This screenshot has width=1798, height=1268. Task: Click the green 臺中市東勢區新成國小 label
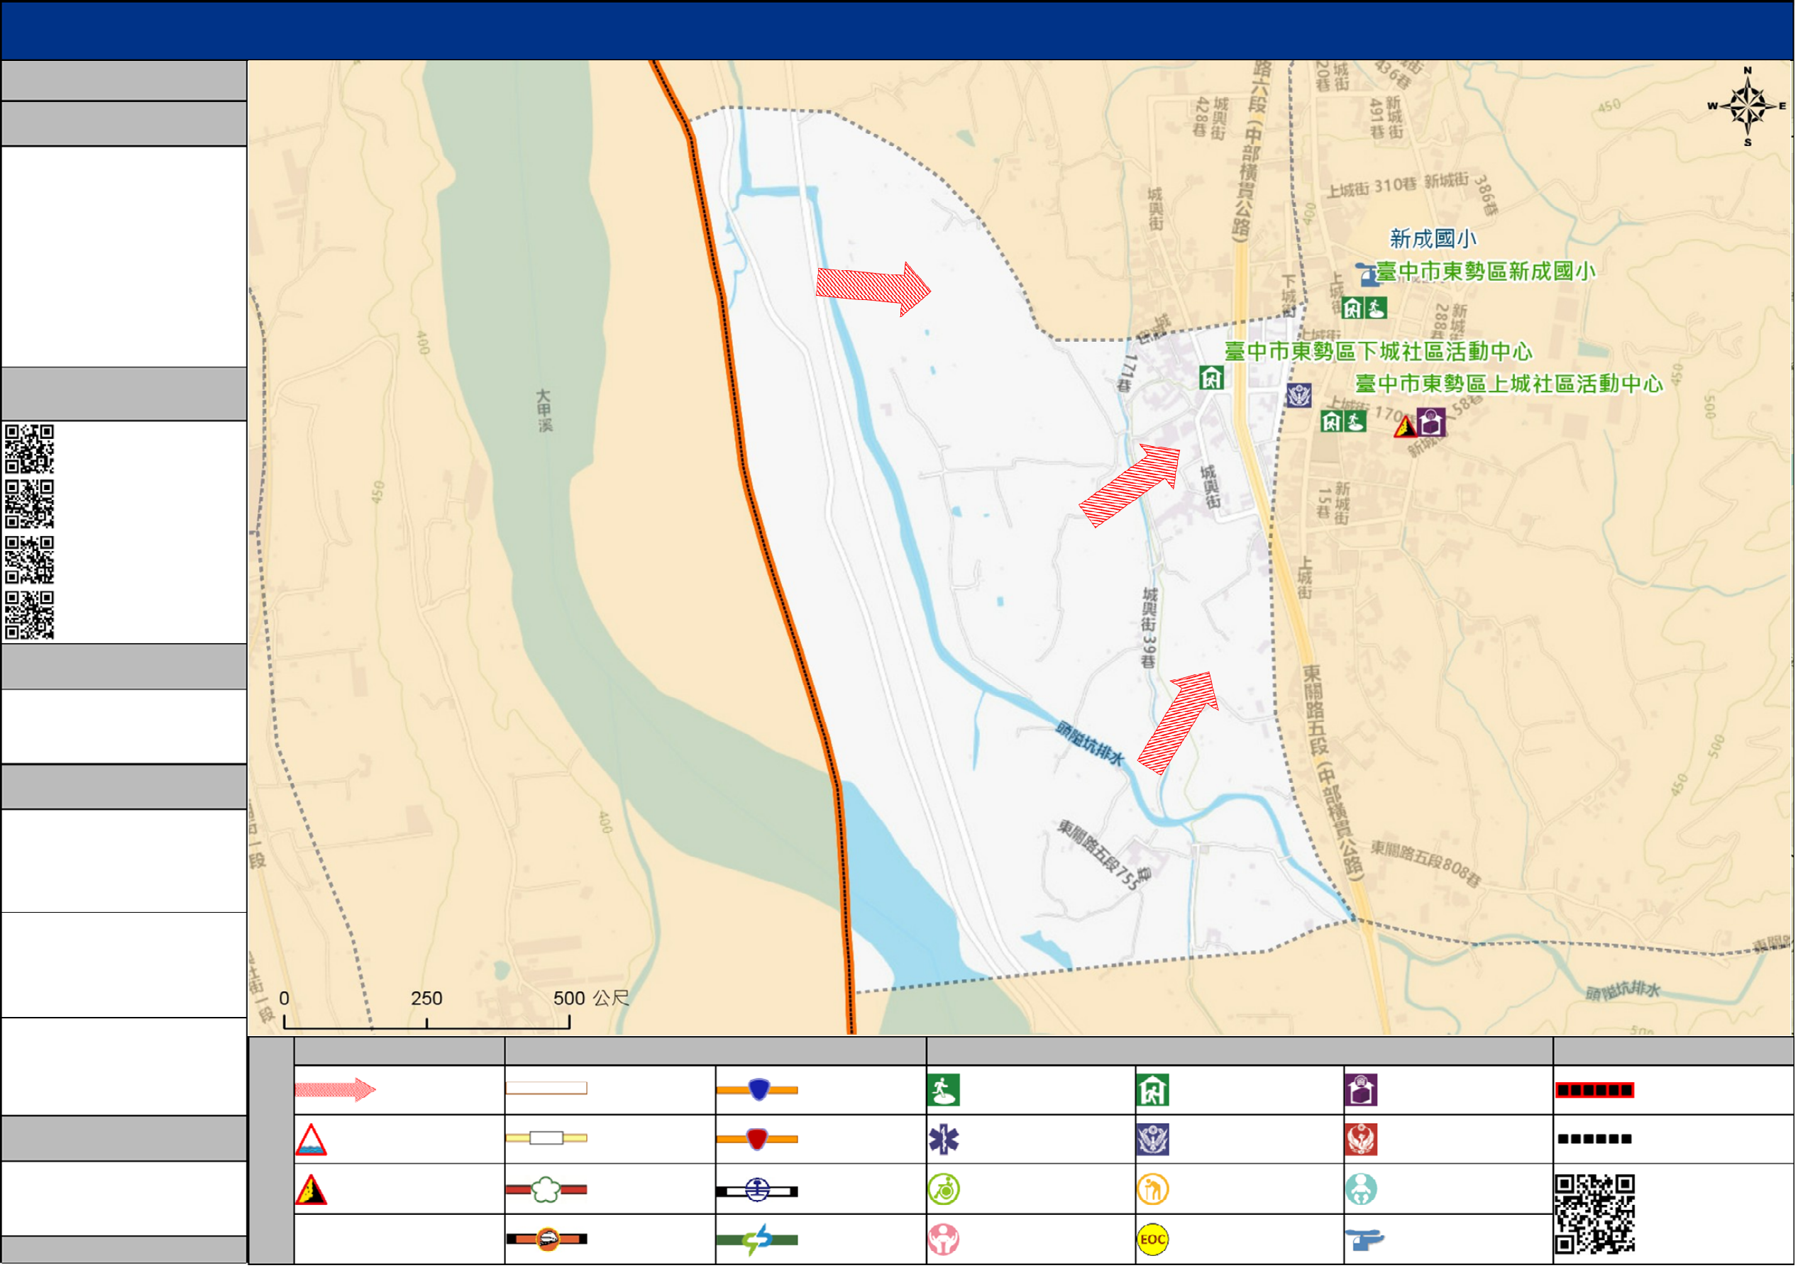pos(1487,272)
